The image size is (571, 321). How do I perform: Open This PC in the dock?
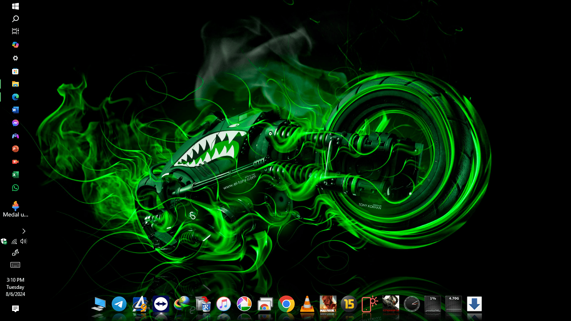point(98,304)
